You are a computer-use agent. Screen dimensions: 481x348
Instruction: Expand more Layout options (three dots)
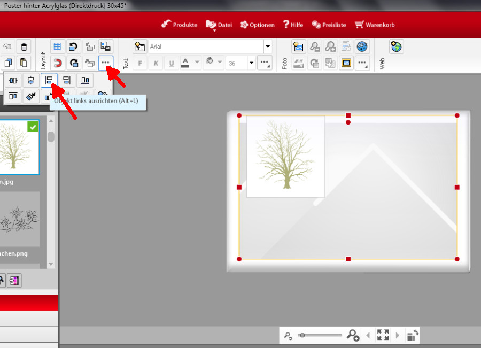click(x=106, y=63)
